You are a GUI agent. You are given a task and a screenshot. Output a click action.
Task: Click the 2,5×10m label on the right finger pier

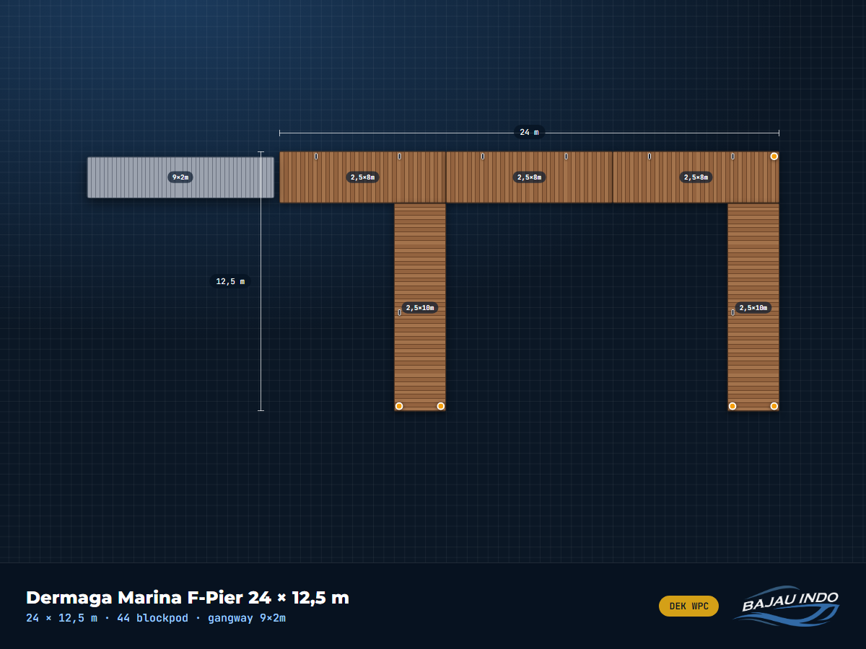point(753,308)
